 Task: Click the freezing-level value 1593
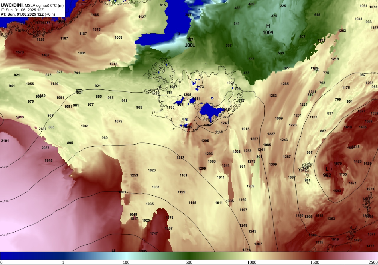[337, 191]
